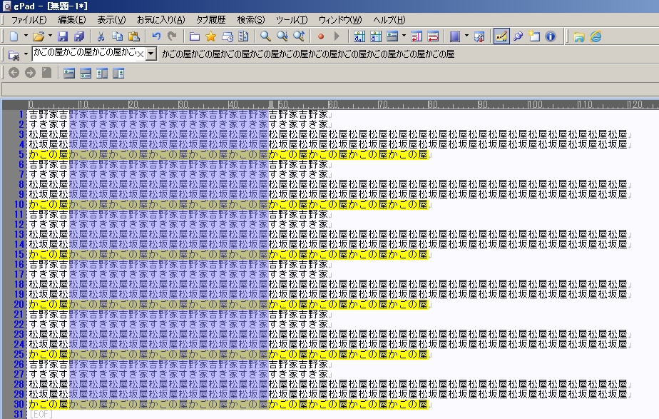Click the open folder icon in the toolbar
The height and width of the screenshot is (419, 659).
(x=39, y=36)
